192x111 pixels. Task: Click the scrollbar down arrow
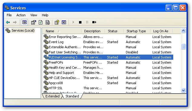point(183,90)
